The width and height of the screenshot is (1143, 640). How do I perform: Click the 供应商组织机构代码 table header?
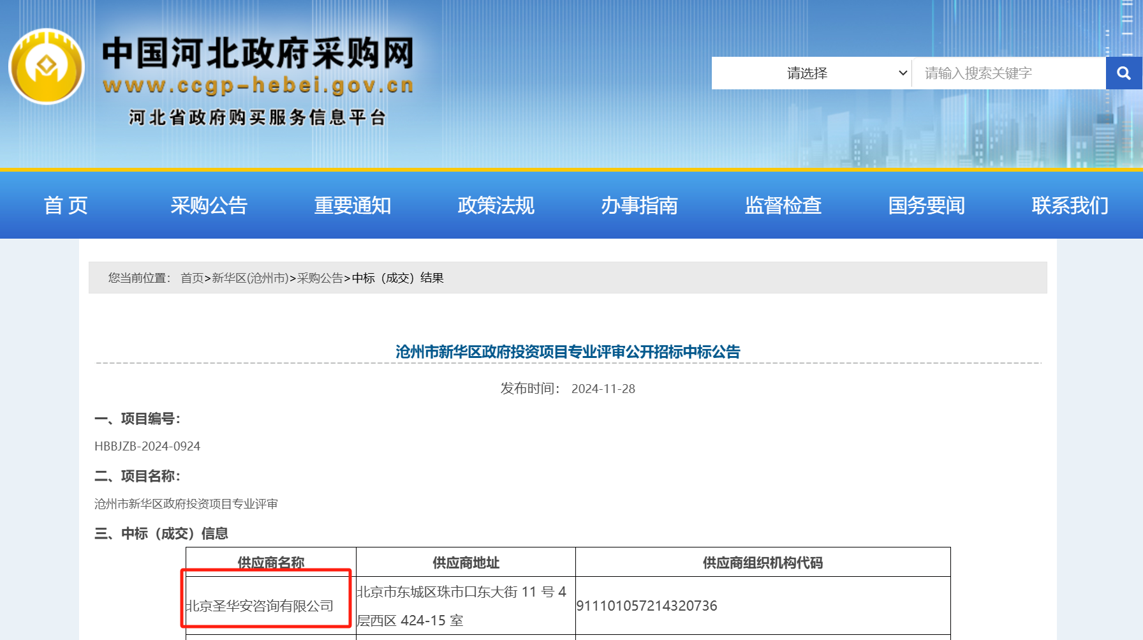tap(763, 562)
